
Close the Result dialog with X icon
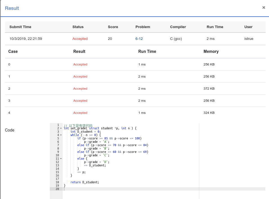[x=264, y=8]
